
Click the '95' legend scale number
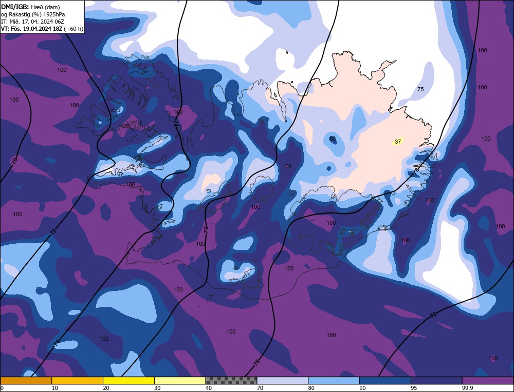click(x=414, y=388)
